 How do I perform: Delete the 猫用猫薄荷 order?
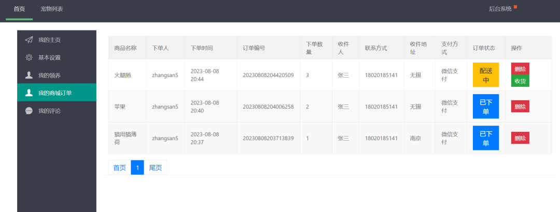pyautogui.click(x=520, y=138)
